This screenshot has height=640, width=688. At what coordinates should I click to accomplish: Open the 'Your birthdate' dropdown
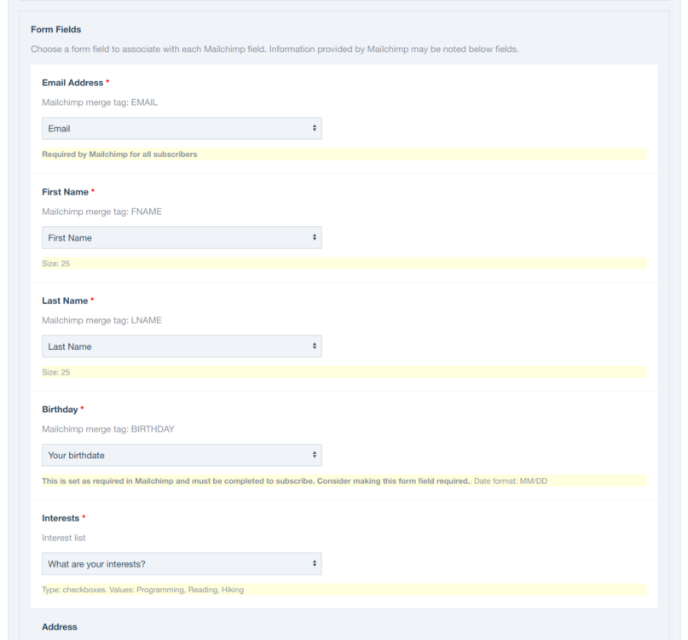[182, 455]
